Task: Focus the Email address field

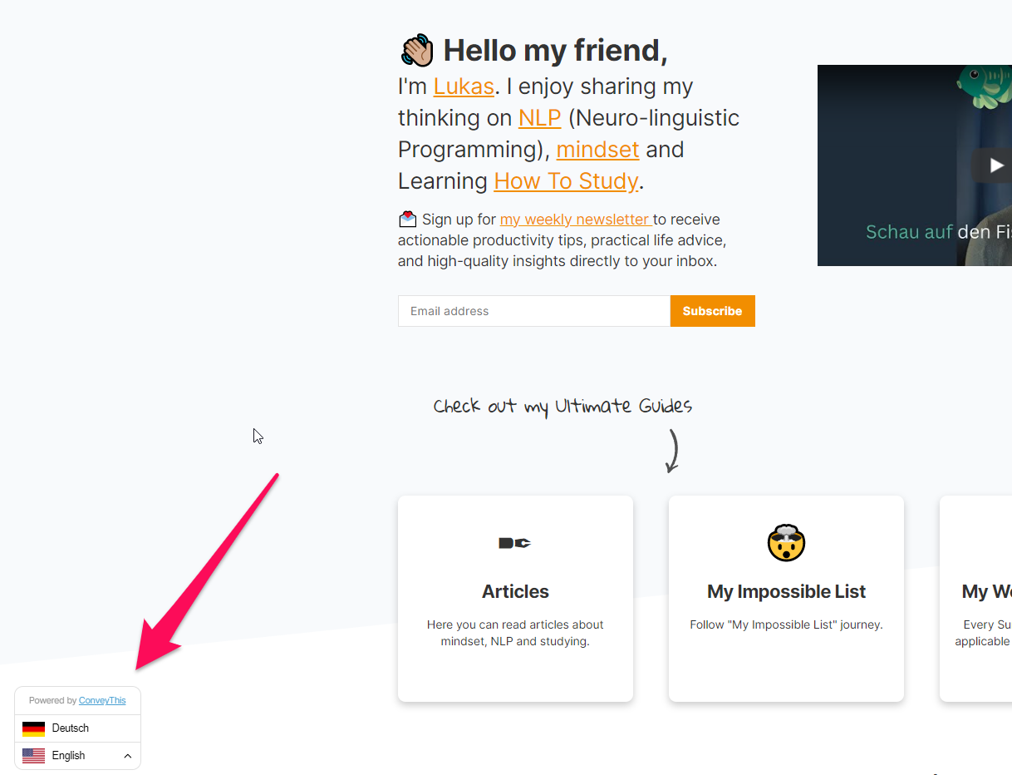Action: pos(534,311)
